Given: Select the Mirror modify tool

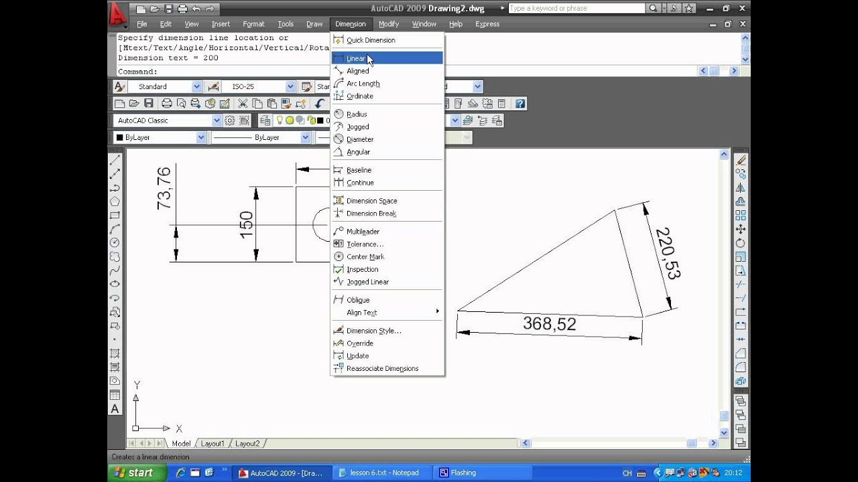Looking at the screenshot, I should (x=741, y=188).
